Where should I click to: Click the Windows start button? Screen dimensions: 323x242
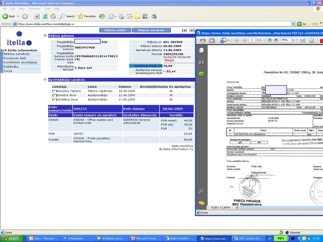tap(12, 239)
